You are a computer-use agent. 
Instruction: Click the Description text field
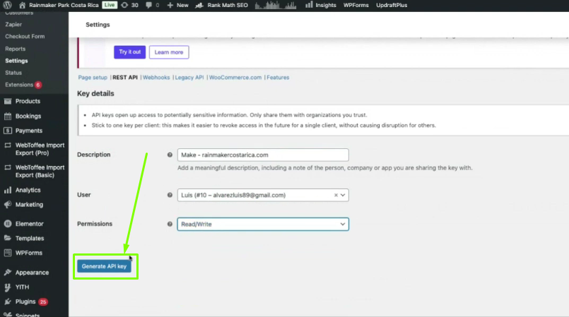[263, 155]
